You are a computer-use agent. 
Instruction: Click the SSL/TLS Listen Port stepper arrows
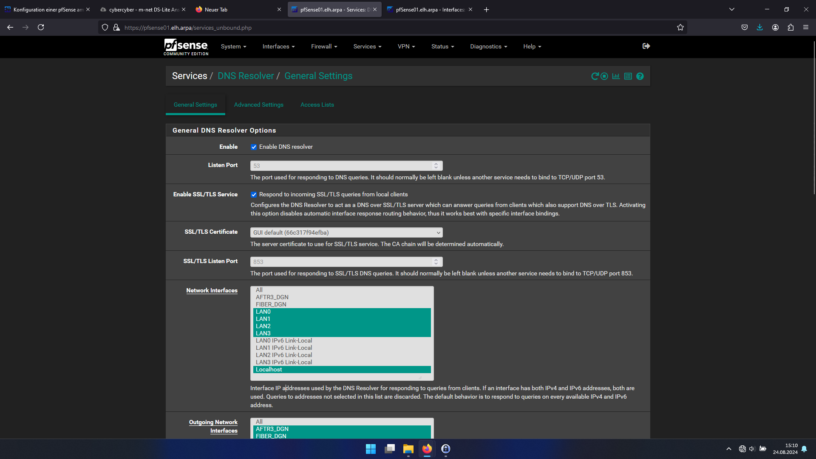[436, 262]
